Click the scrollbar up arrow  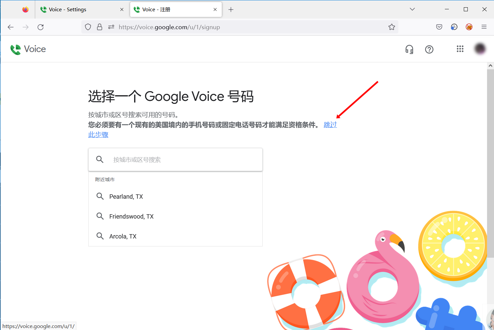coord(490,66)
